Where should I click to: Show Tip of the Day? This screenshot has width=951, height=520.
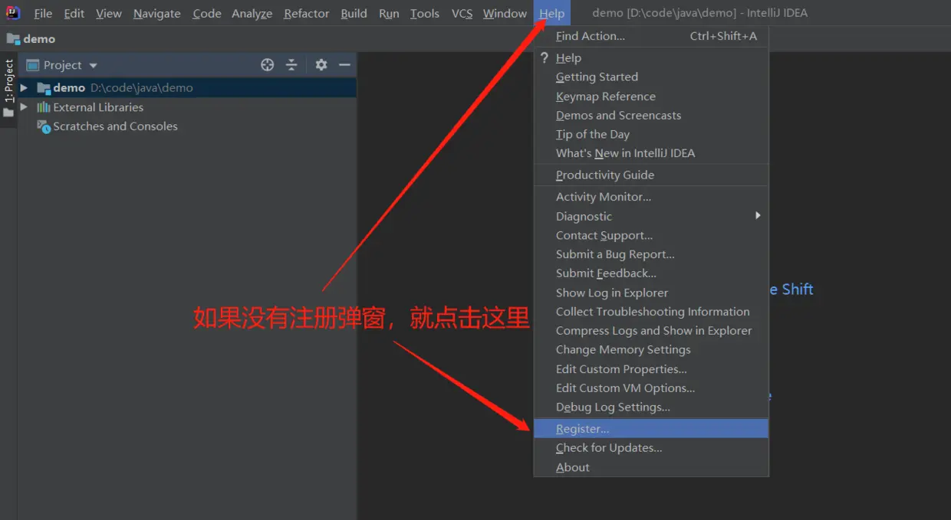click(x=651, y=134)
